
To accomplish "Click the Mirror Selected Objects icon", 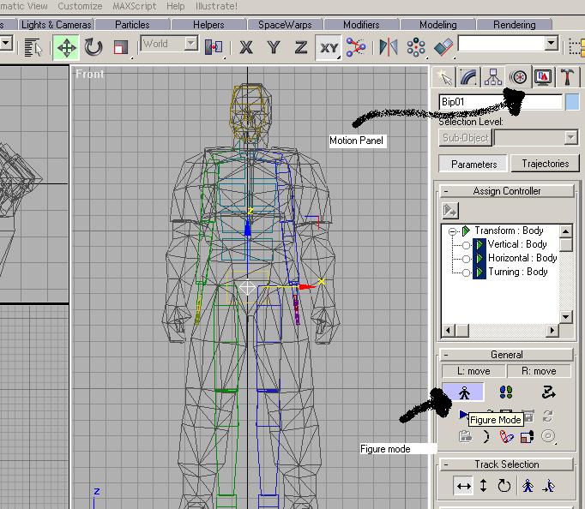I will pos(388,47).
